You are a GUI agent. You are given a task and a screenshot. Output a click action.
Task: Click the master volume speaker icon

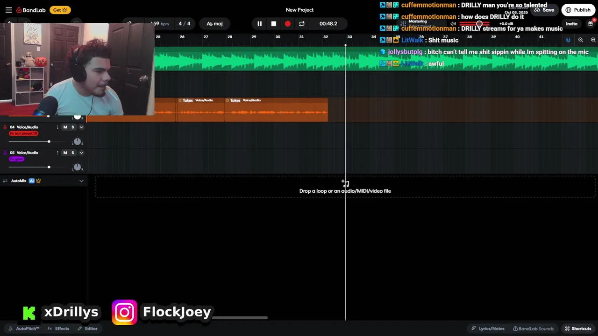[x=453, y=24]
